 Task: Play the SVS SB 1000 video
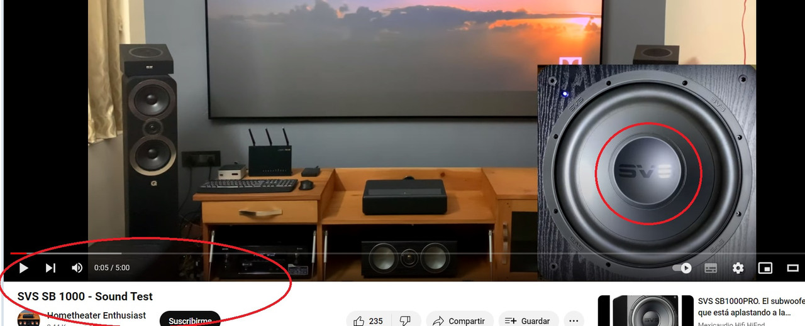pyautogui.click(x=23, y=268)
